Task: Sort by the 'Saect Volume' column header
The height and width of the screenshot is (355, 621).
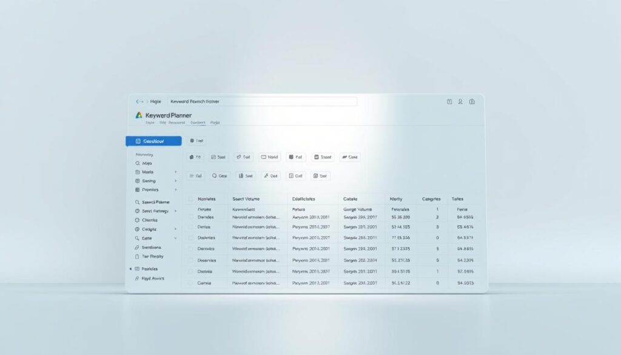Action: (x=246, y=199)
